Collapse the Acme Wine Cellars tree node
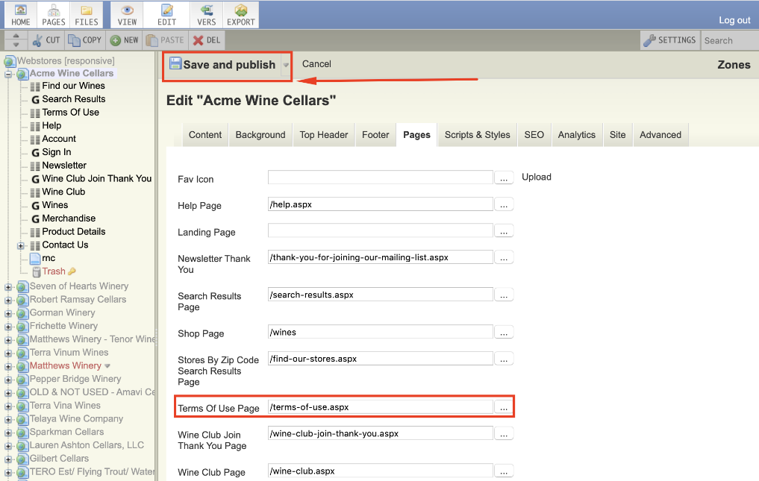Viewport: 759px width, 481px height. (8, 74)
